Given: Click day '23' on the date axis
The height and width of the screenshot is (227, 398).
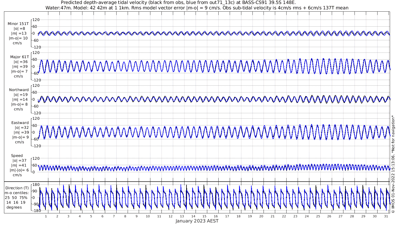Looking at the screenshot, I should click(295, 216).
